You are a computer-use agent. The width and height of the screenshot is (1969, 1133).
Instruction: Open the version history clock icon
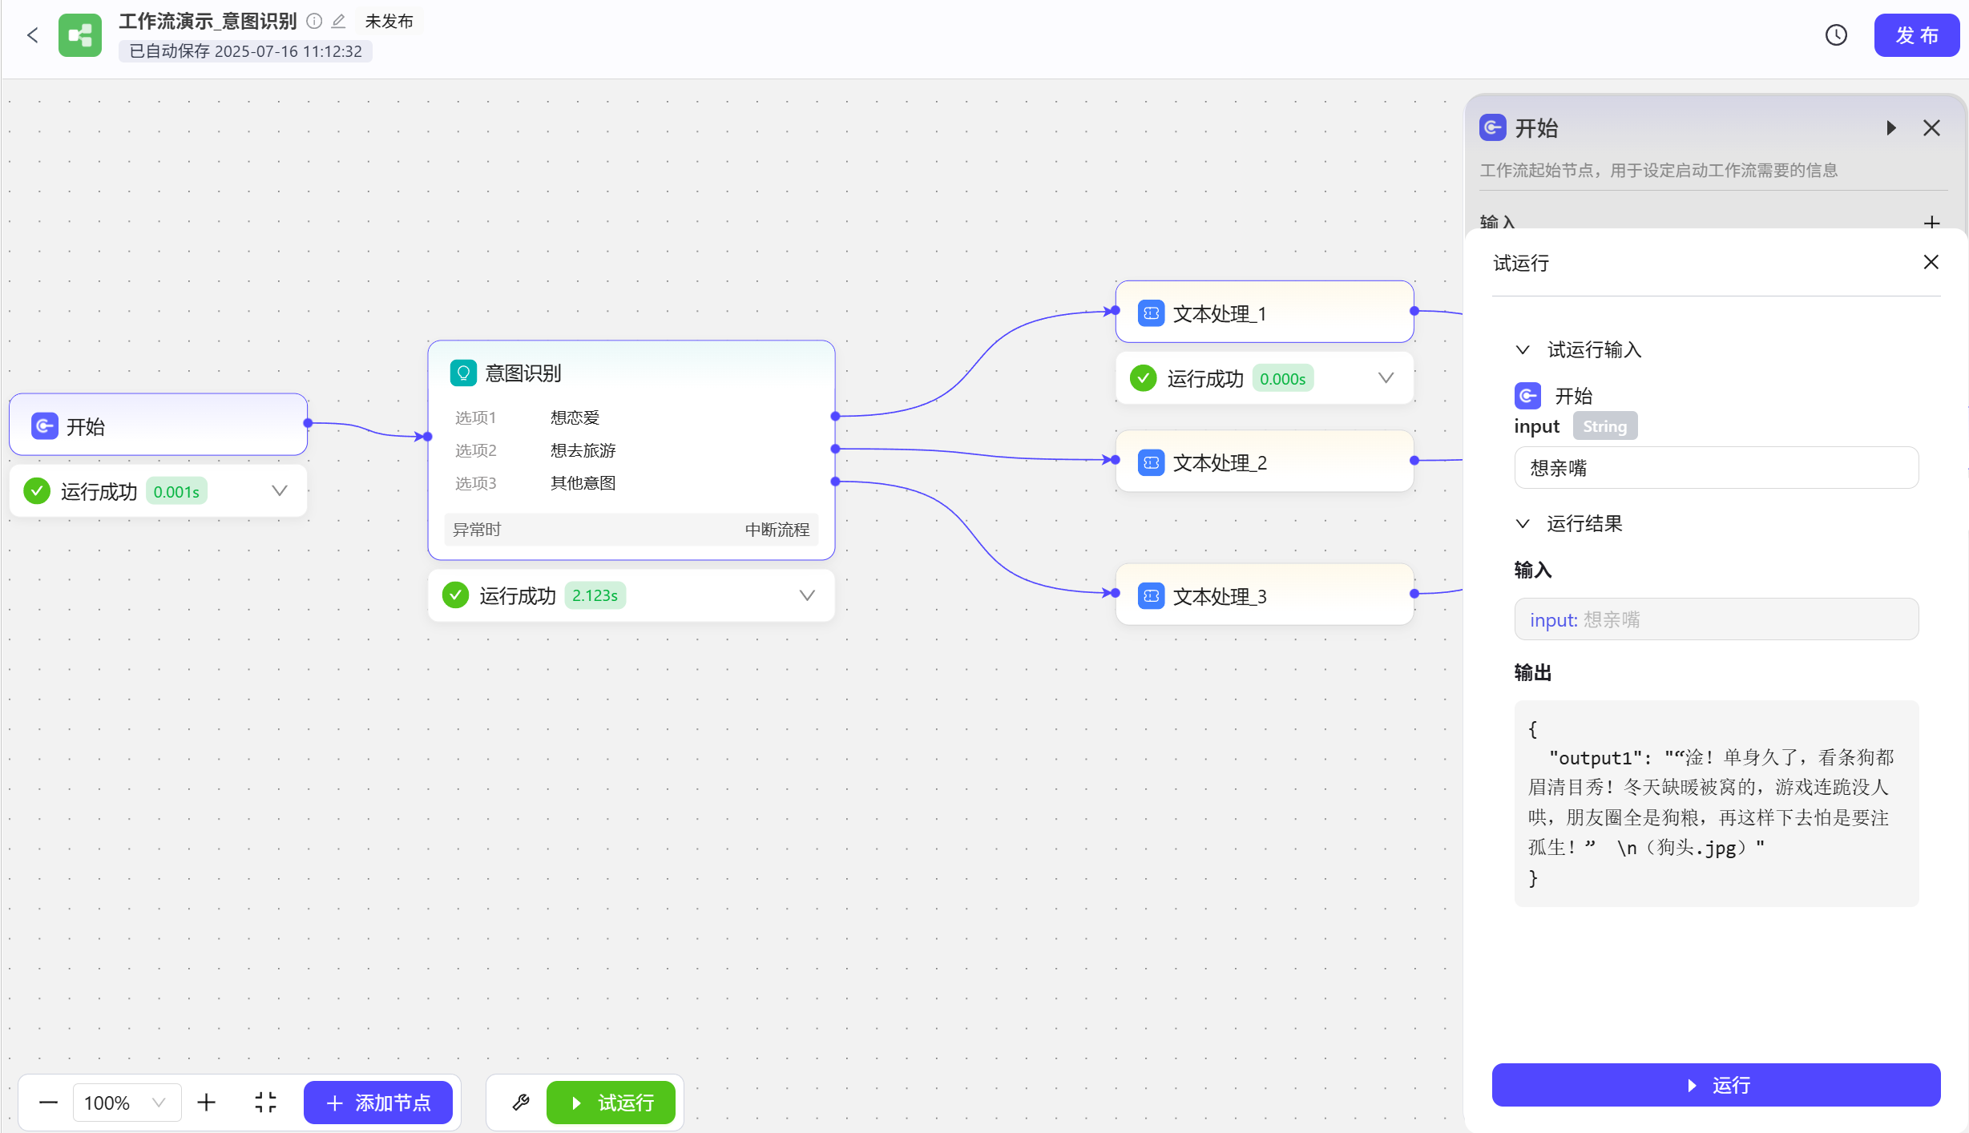1836,35
